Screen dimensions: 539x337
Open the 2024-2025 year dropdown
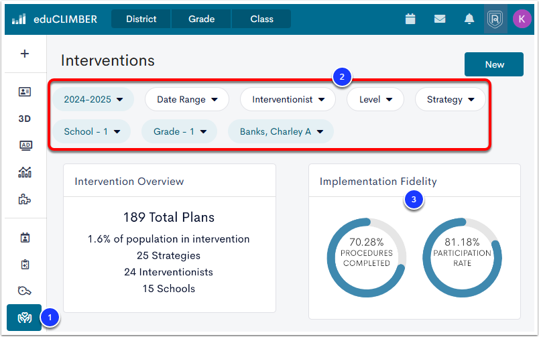click(x=93, y=99)
